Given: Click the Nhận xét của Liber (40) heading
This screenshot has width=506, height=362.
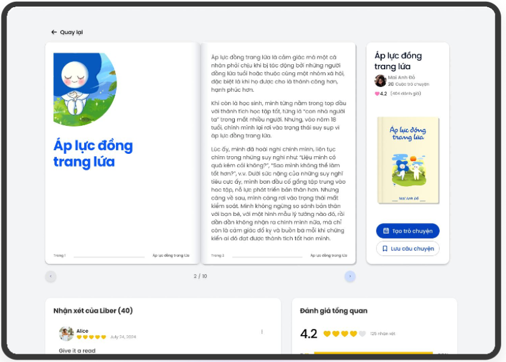Looking at the screenshot, I should coord(93,311).
